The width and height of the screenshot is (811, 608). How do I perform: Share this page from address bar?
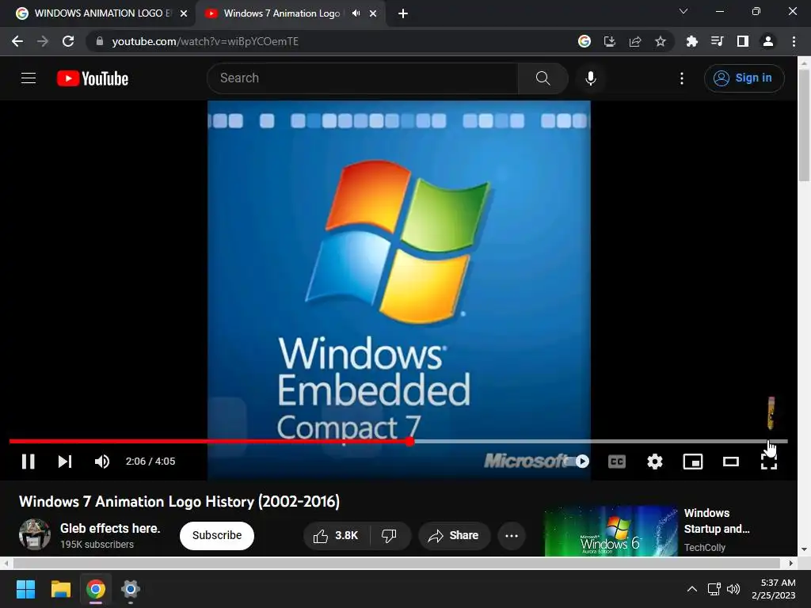click(x=635, y=41)
